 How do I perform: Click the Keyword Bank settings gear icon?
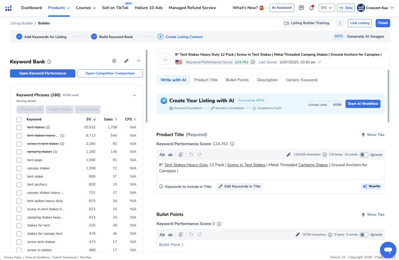[114, 61]
